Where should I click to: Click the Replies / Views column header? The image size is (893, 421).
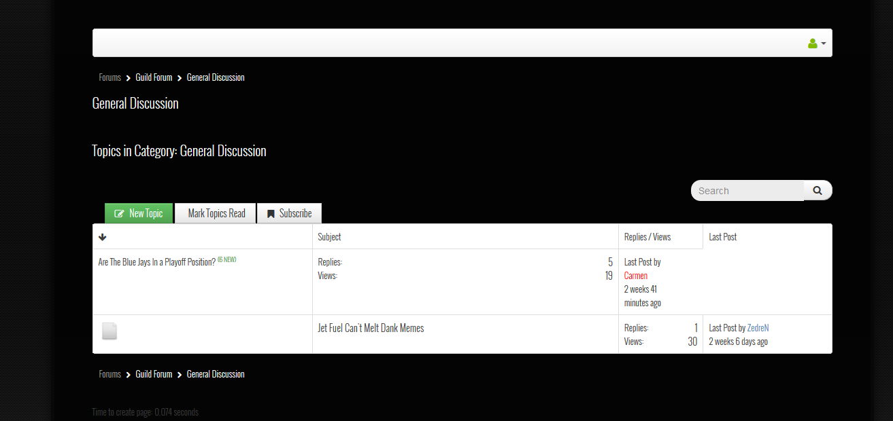click(647, 237)
